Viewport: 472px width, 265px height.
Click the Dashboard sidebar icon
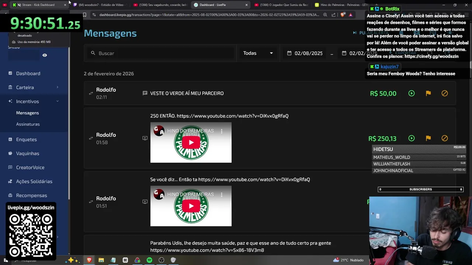[10, 73]
